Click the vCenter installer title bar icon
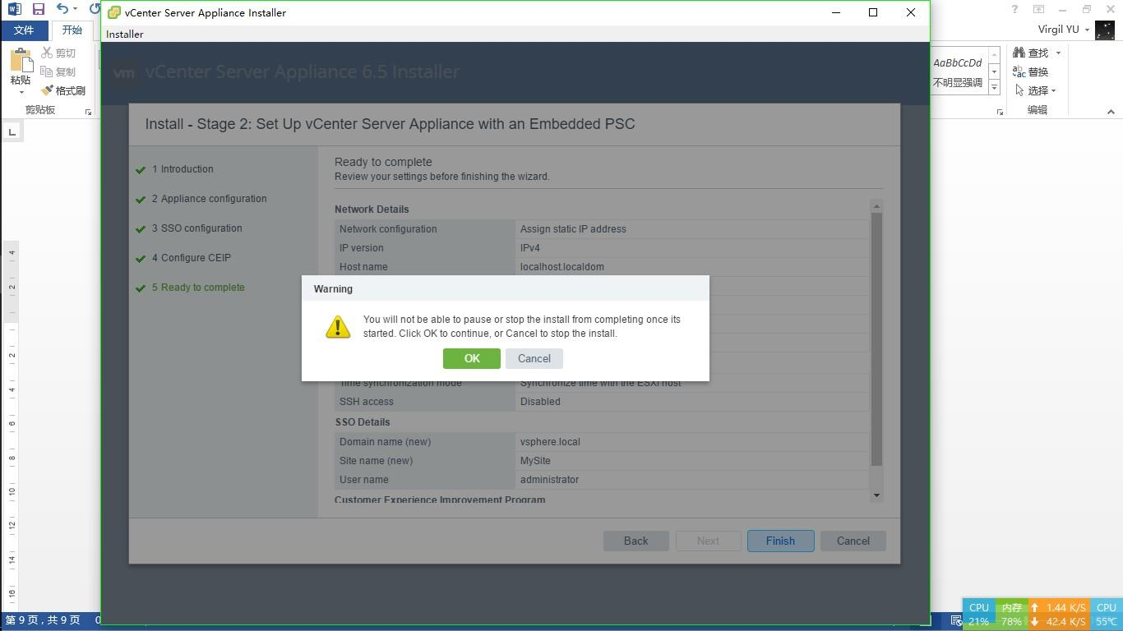Image resolution: width=1123 pixels, height=631 pixels. [115, 12]
